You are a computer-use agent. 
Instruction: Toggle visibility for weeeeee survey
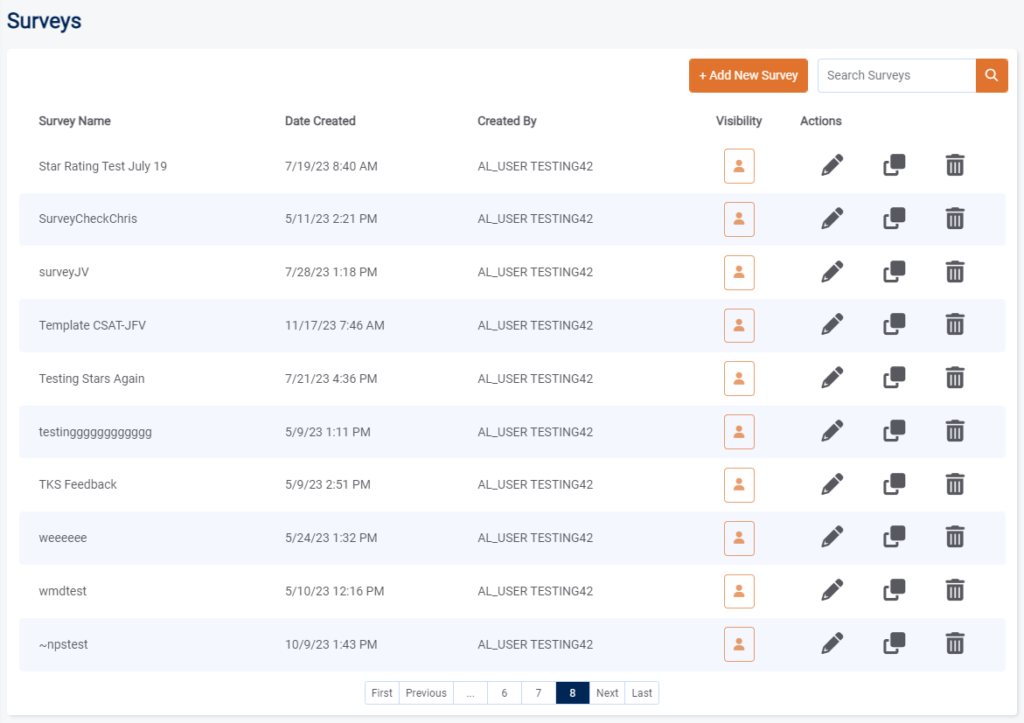(739, 539)
